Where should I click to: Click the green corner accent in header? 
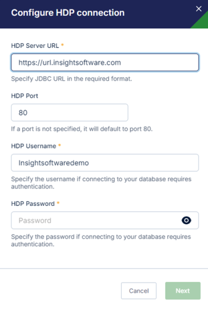pos(202,23)
